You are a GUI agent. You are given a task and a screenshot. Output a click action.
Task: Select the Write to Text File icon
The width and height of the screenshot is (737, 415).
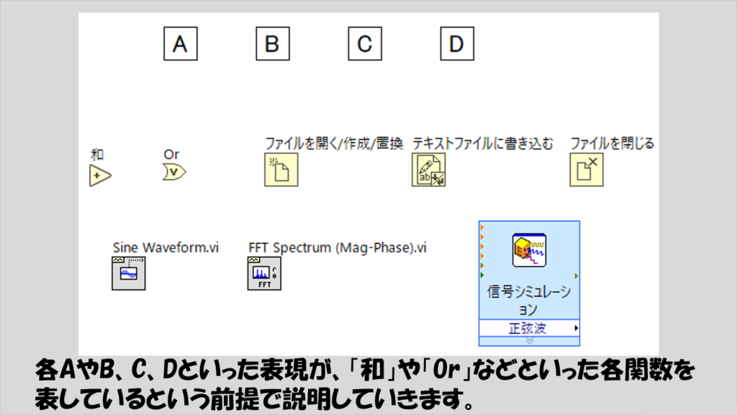[428, 170]
